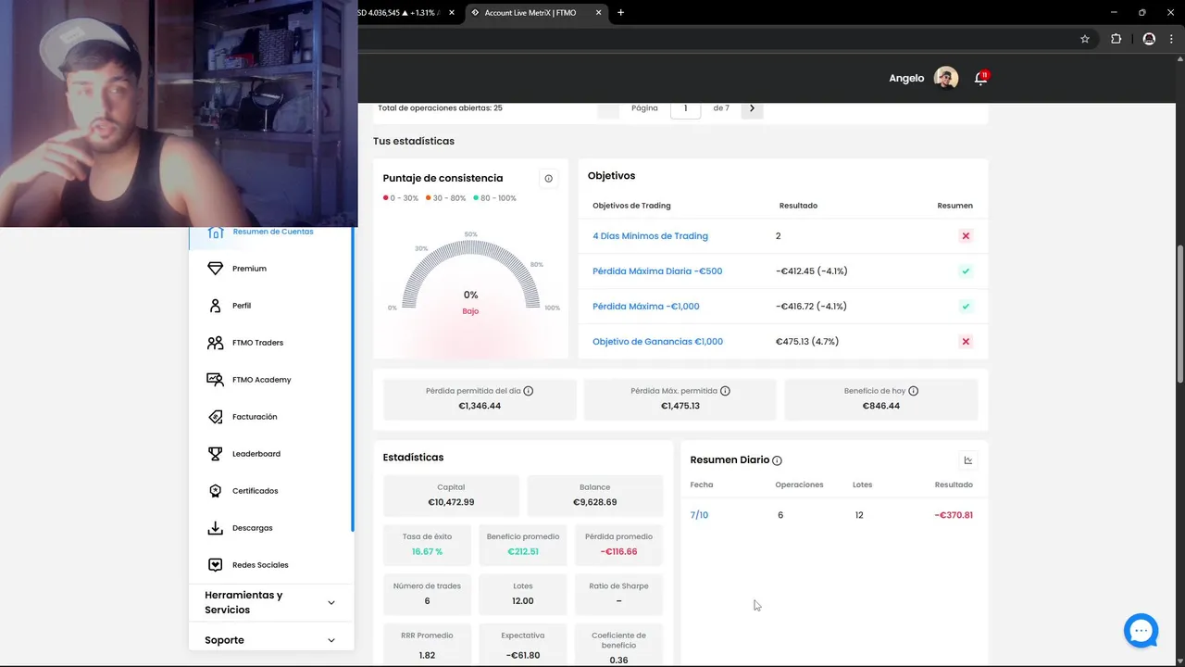
Task: Click failed mark for Objetivo de Ganancias
Action: tap(966, 342)
